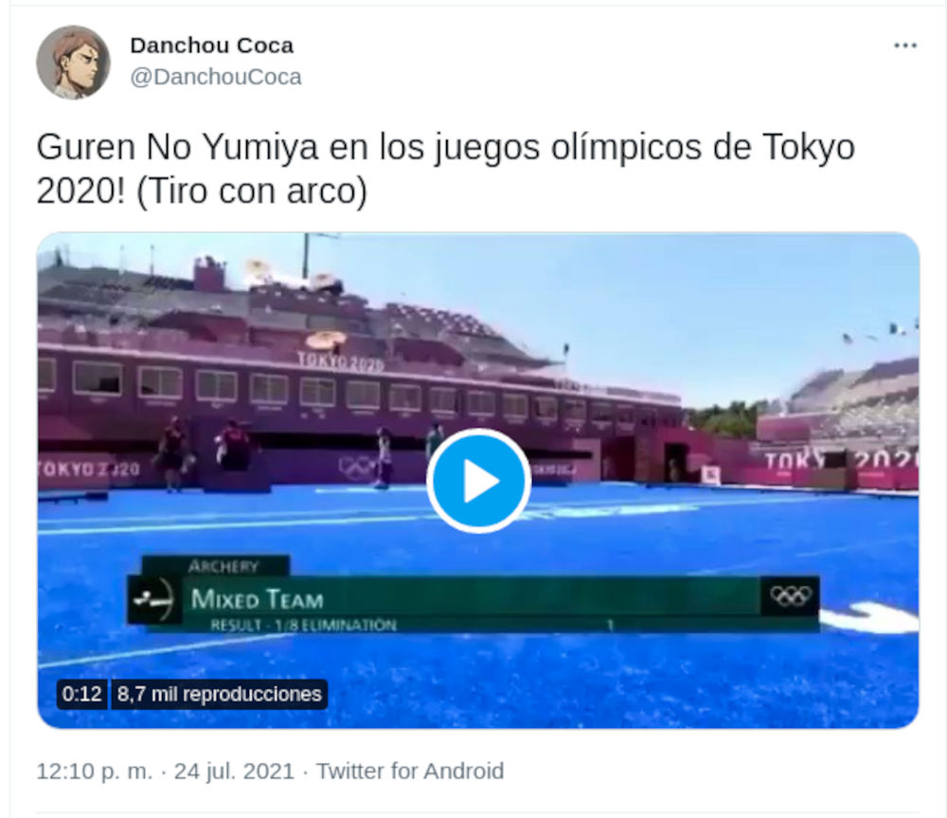
Task: Open the three-dot more options menu
Action: [x=904, y=45]
